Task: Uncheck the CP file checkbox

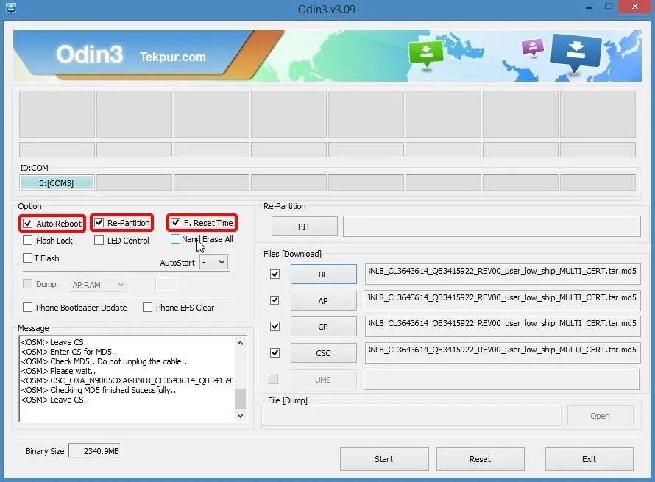Action: [x=275, y=326]
